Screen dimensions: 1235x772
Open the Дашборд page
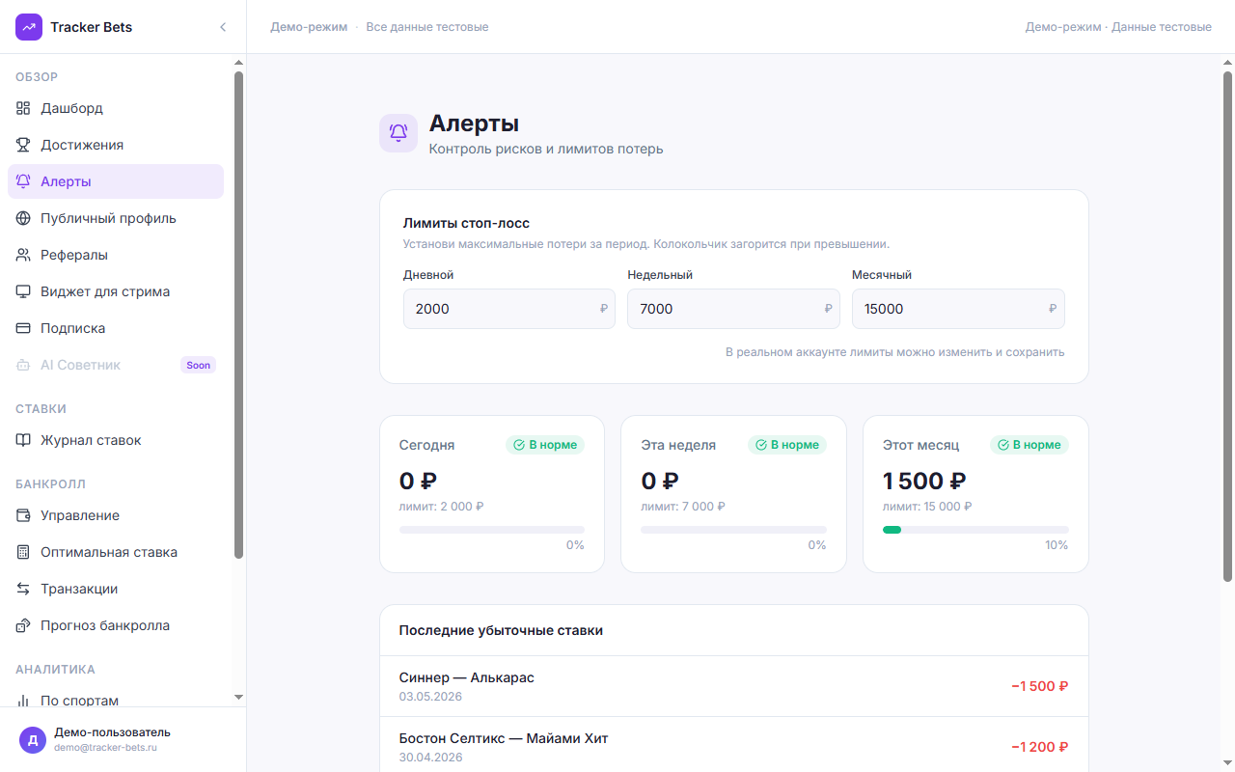pyautogui.click(x=116, y=108)
